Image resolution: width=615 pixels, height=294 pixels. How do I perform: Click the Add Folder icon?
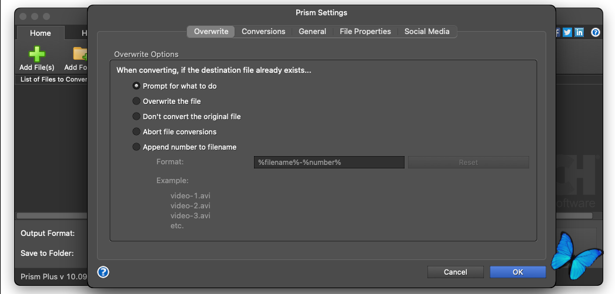pyautogui.click(x=80, y=54)
